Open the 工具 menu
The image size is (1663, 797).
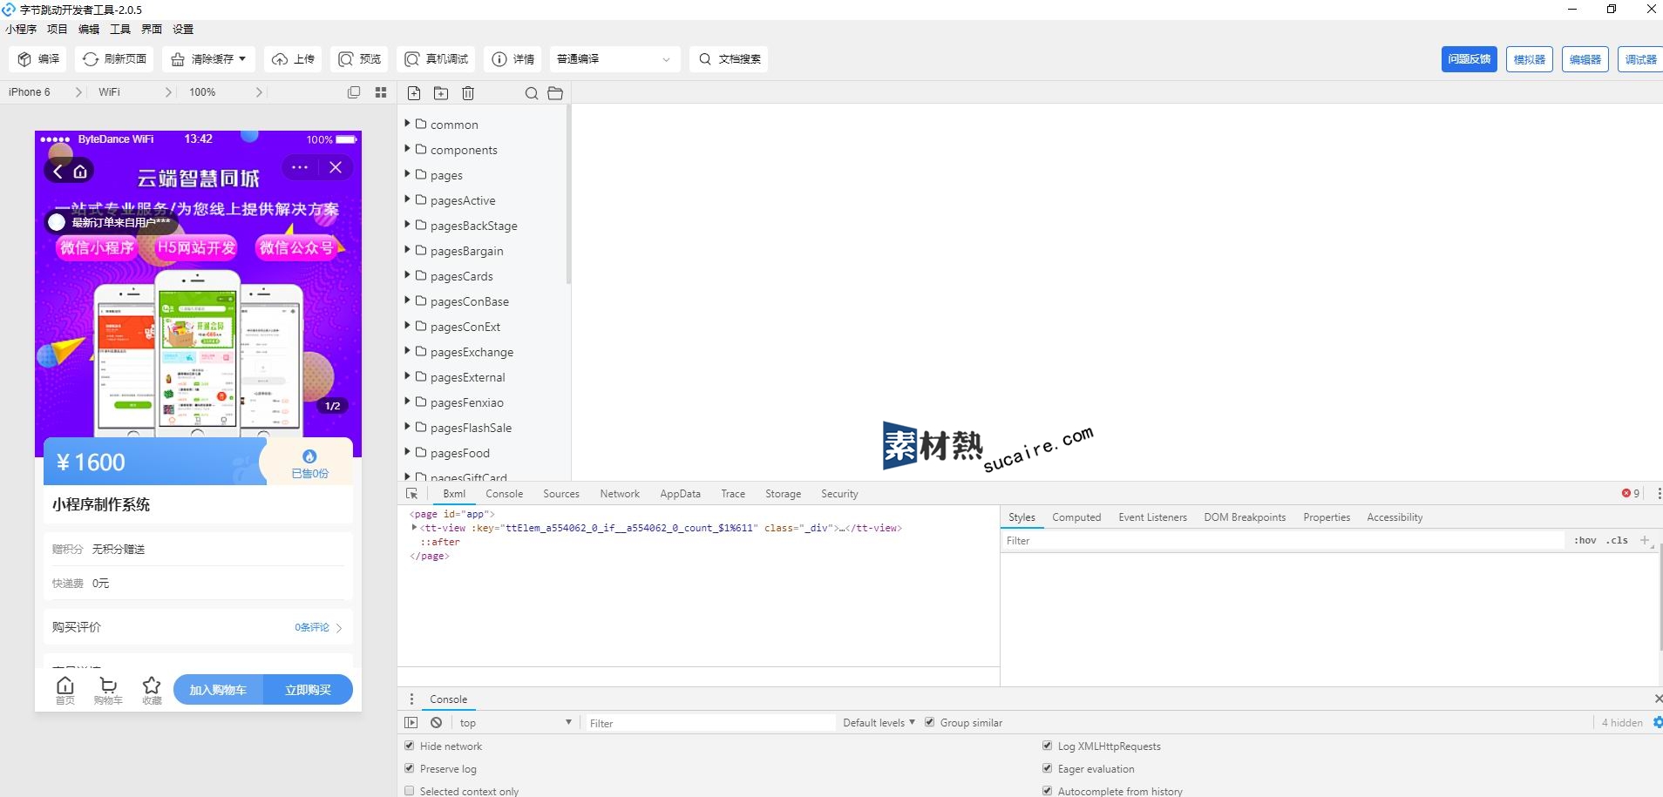tap(120, 29)
